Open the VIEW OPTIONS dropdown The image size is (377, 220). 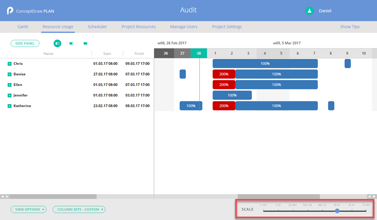(x=28, y=209)
